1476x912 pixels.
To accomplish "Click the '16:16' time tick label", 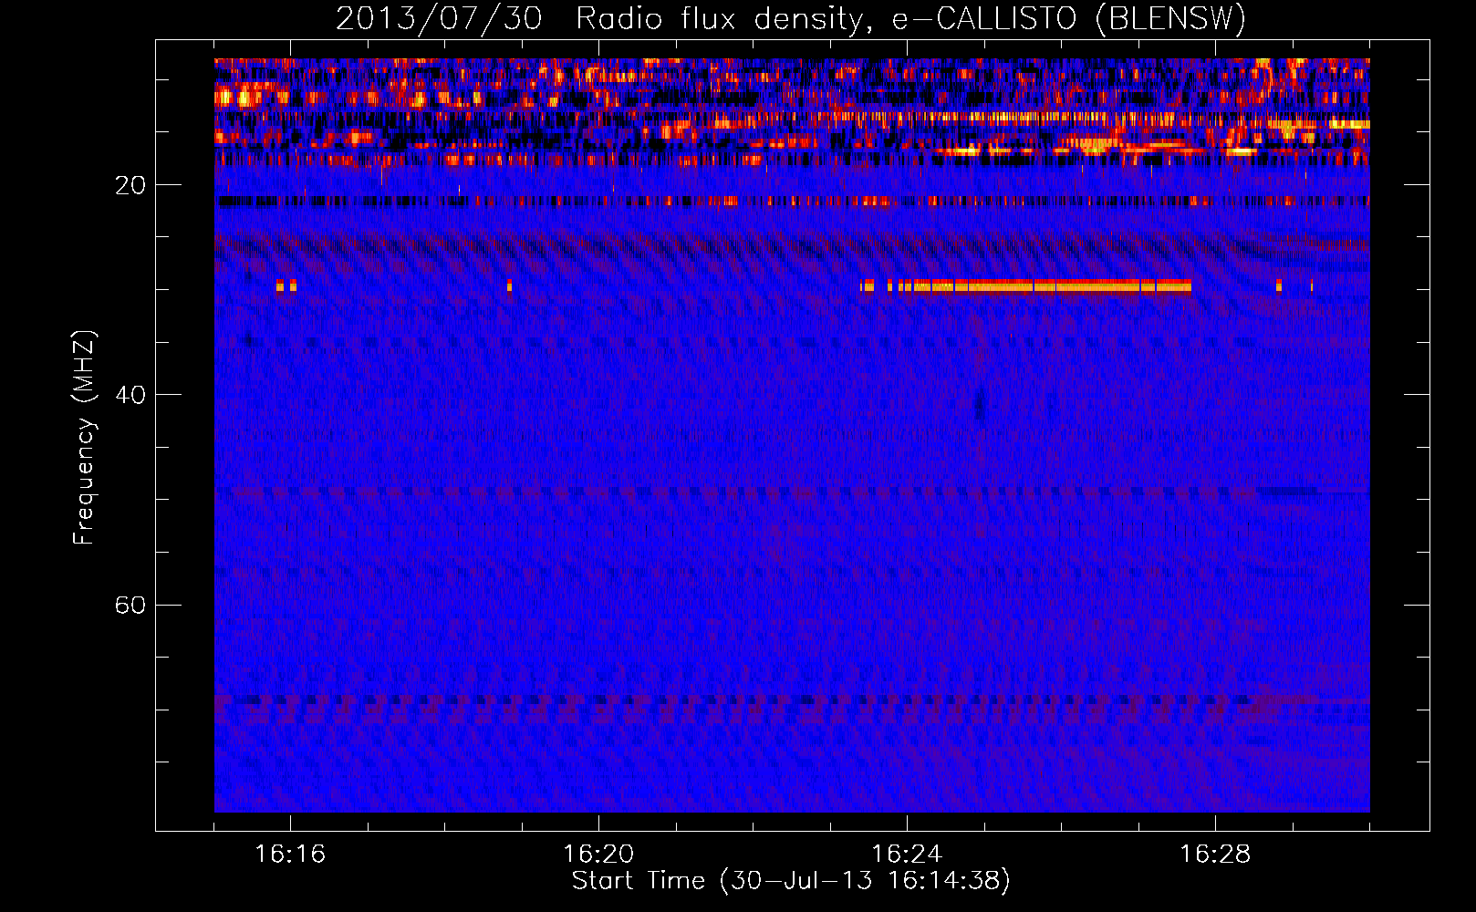I will point(290,855).
